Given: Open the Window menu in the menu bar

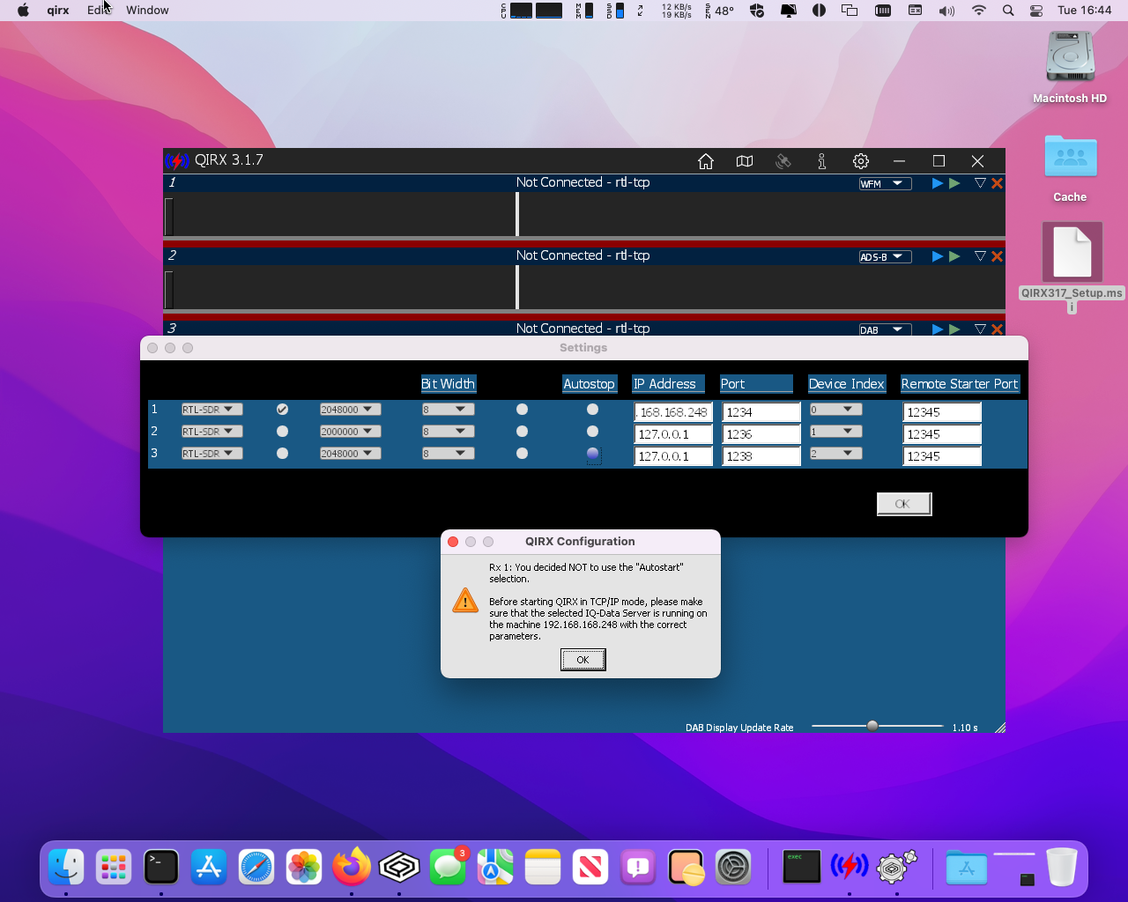Looking at the screenshot, I should [147, 11].
